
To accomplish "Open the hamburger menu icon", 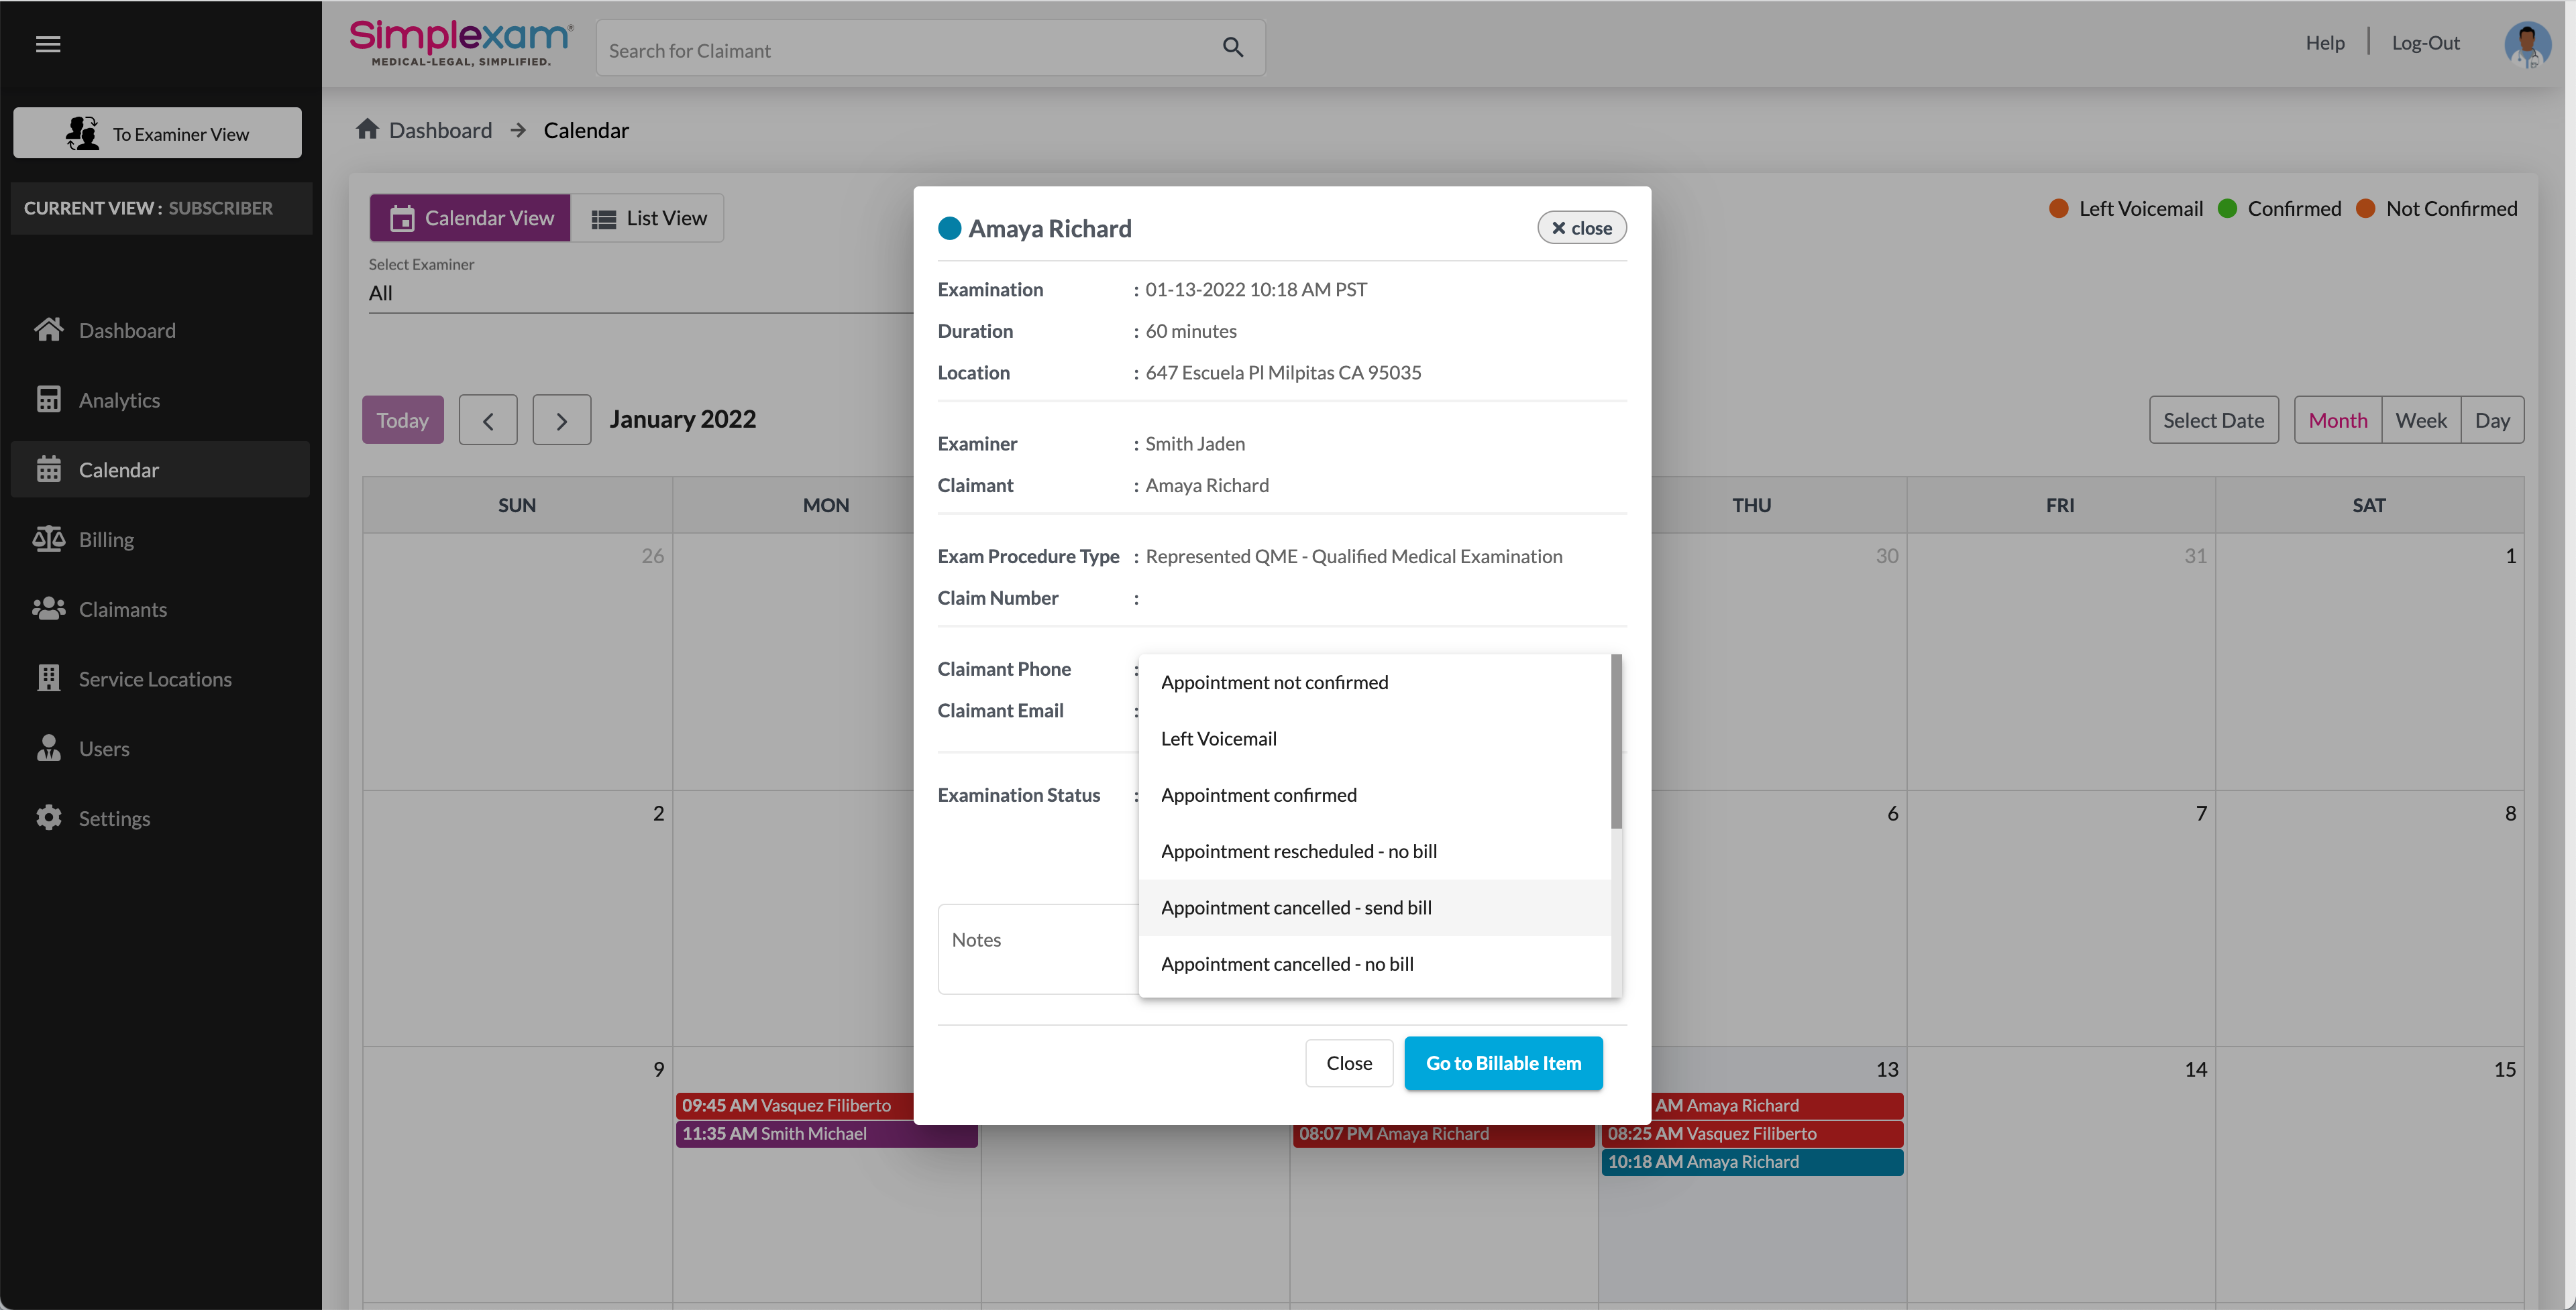I will [48, 44].
